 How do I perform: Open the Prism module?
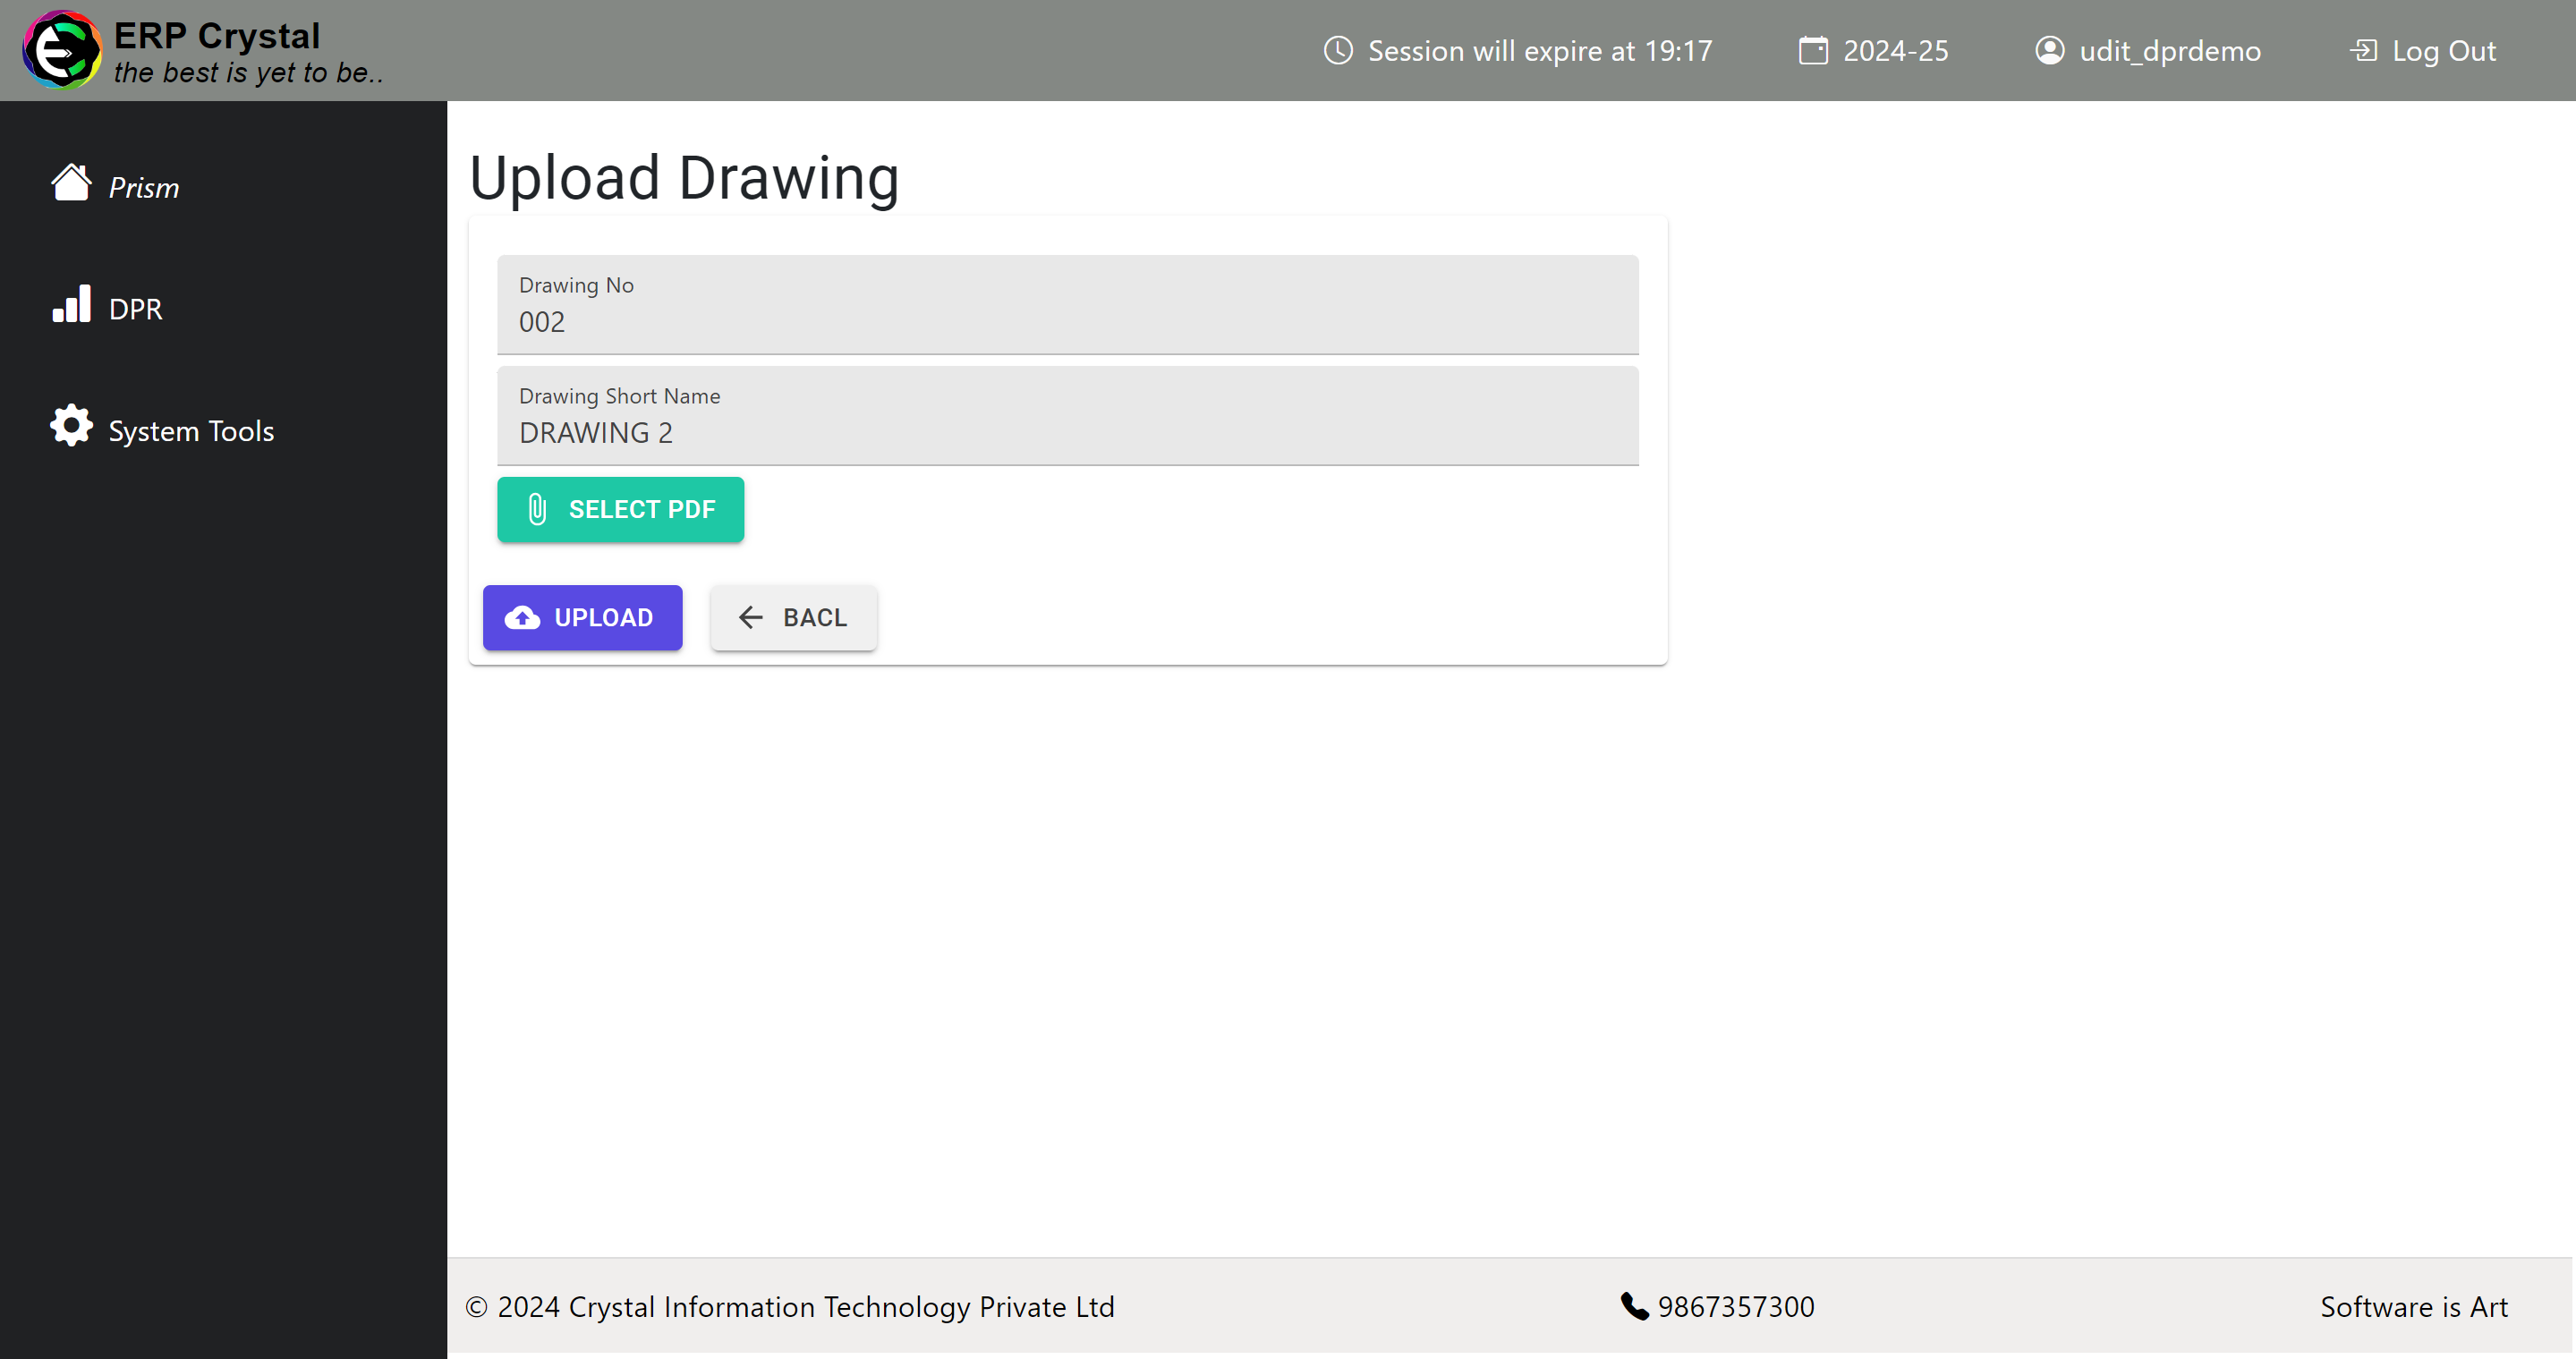click(141, 187)
